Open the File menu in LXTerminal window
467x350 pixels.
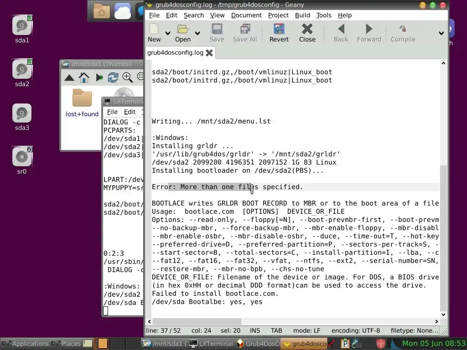(x=112, y=112)
